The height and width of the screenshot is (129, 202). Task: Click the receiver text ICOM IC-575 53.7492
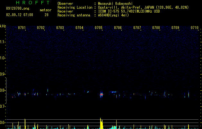(129, 11)
